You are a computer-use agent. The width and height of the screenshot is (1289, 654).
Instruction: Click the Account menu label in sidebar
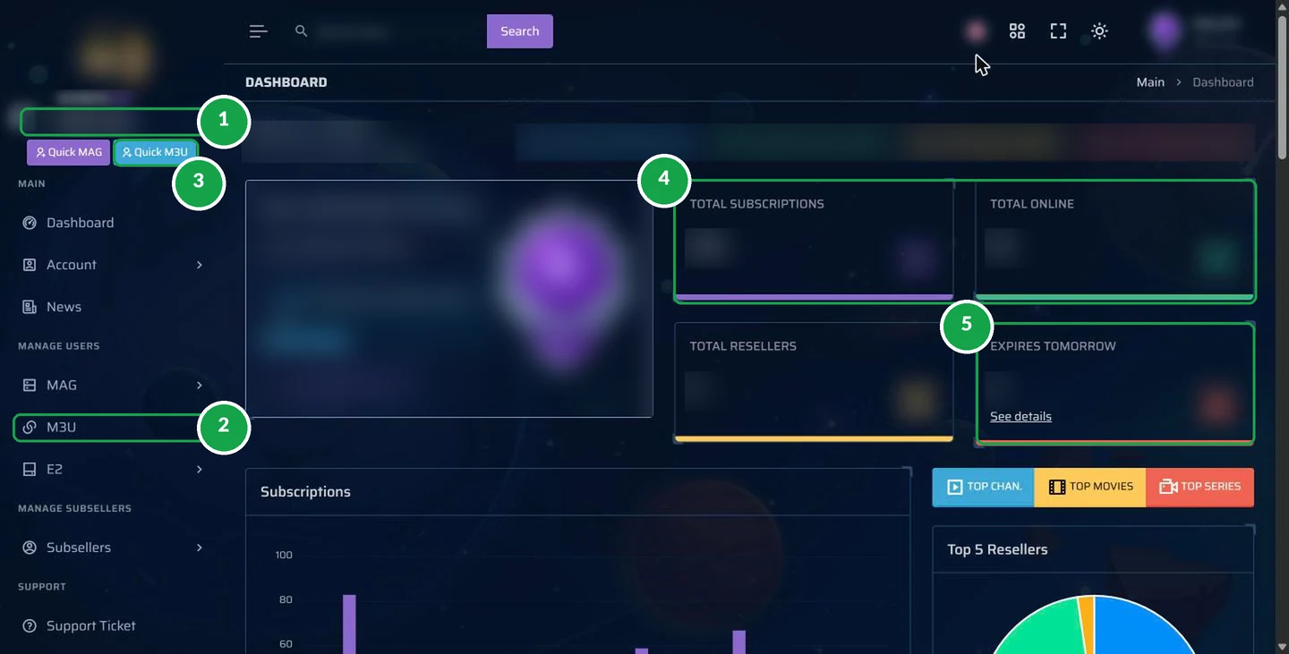click(x=72, y=265)
